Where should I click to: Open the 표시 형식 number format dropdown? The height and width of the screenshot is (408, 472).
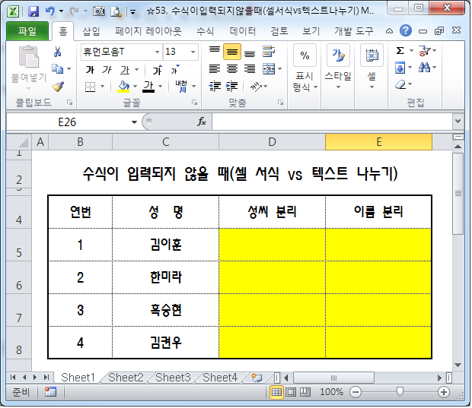(x=305, y=68)
